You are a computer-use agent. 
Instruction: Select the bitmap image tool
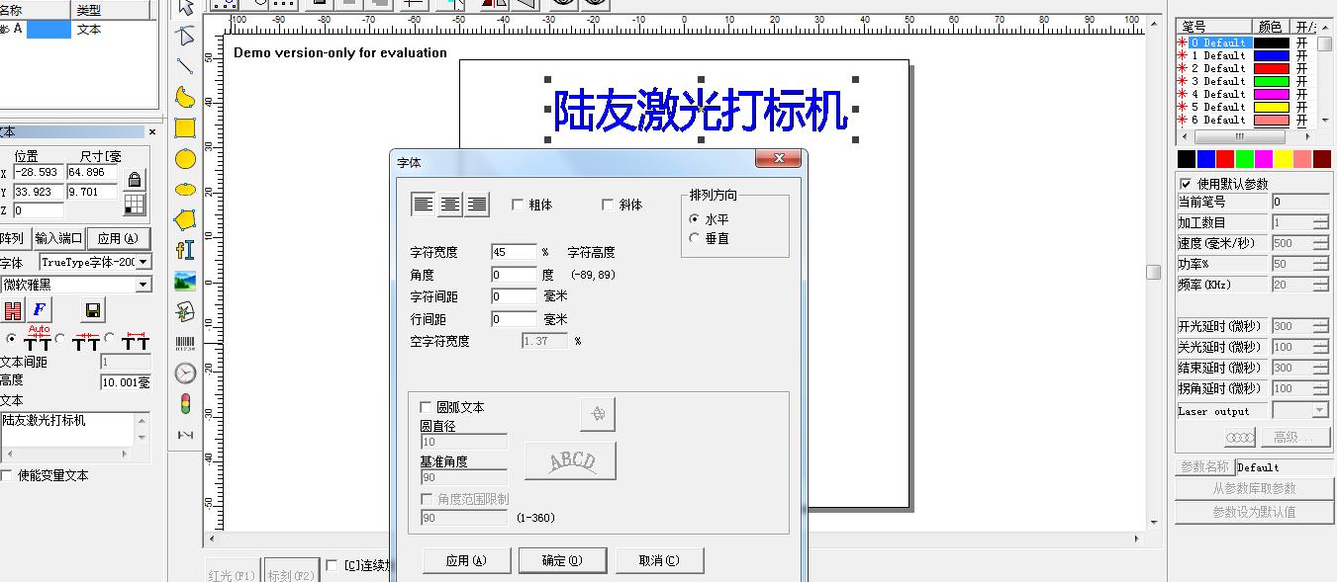[184, 283]
